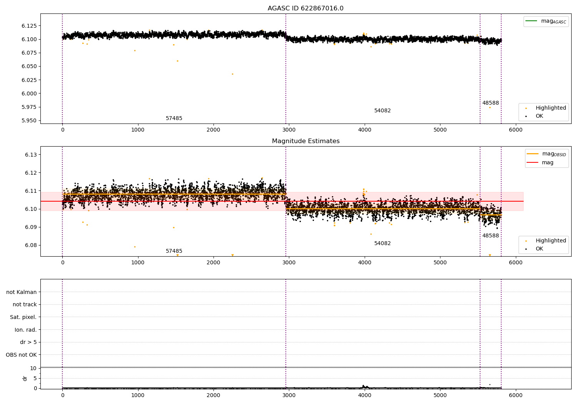Click the 10 tick on the dr axis
This screenshot has width=577, height=404.
click(33, 368)
